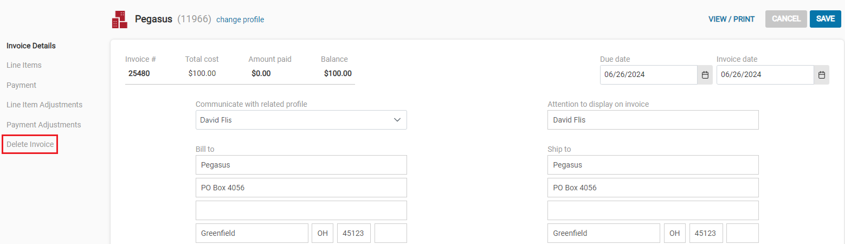The image size is (845, 244).
Task: Open Line Item Adjustments in sidebar
Action: 44,105
